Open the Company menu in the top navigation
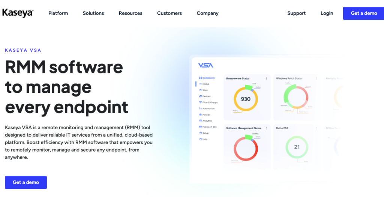The height and width of the screenshot is (197, 384). pos(207,13)
